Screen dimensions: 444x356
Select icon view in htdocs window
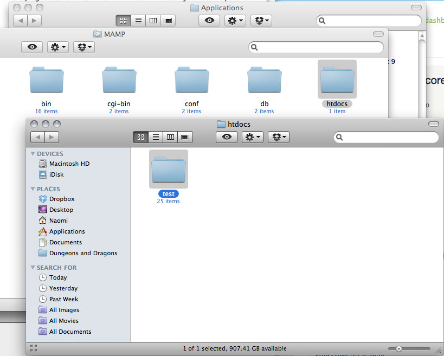coord(141,137)
